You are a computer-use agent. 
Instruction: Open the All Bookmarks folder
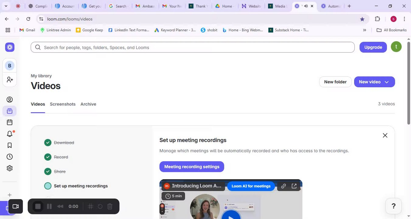click(x=392, y=30)
